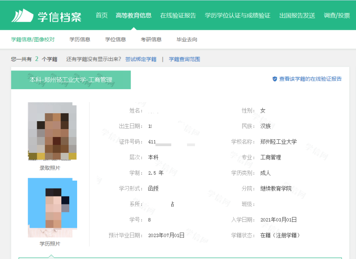Click the 入学日期 field label
Screen dimensions: 356x259
(243, 220)
